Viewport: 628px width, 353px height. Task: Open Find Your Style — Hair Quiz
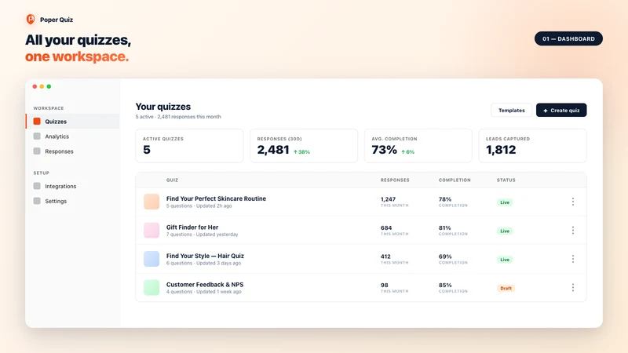tap(205, 256)
